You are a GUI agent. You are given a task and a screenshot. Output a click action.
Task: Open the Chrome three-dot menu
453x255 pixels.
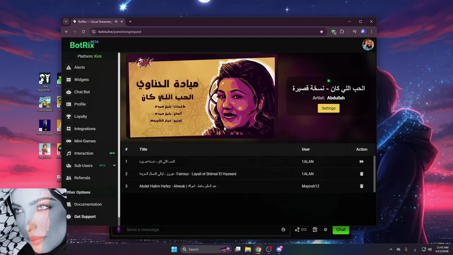(x=371, y=32)
